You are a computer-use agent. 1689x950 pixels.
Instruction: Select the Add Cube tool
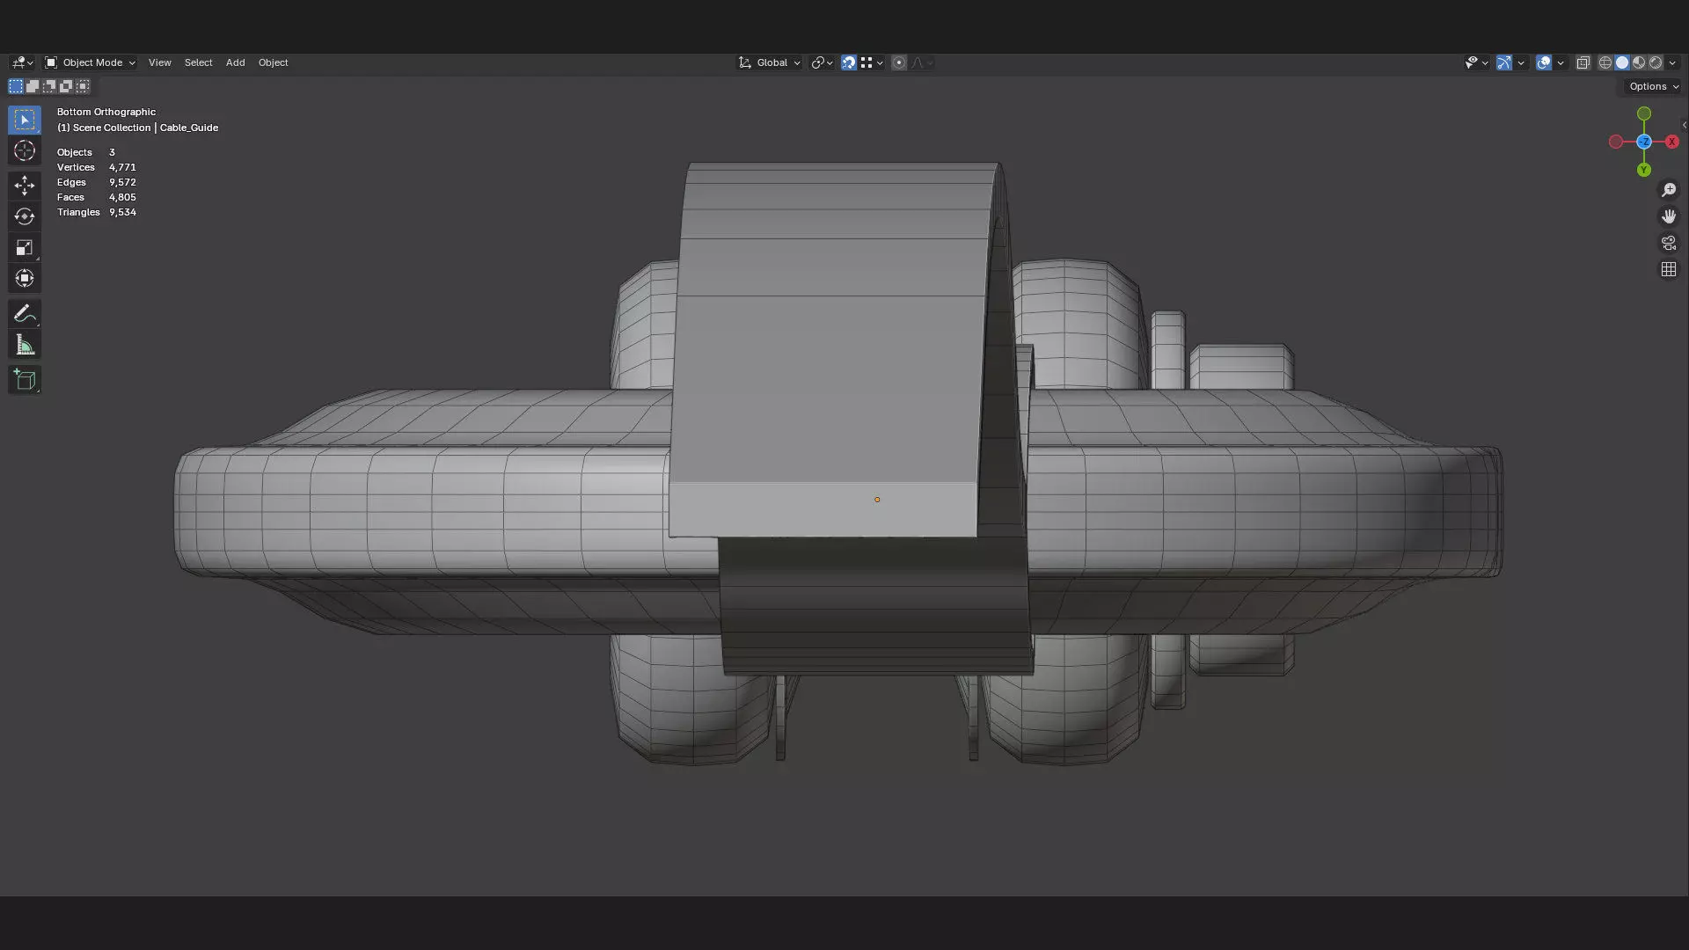point(25,380)
